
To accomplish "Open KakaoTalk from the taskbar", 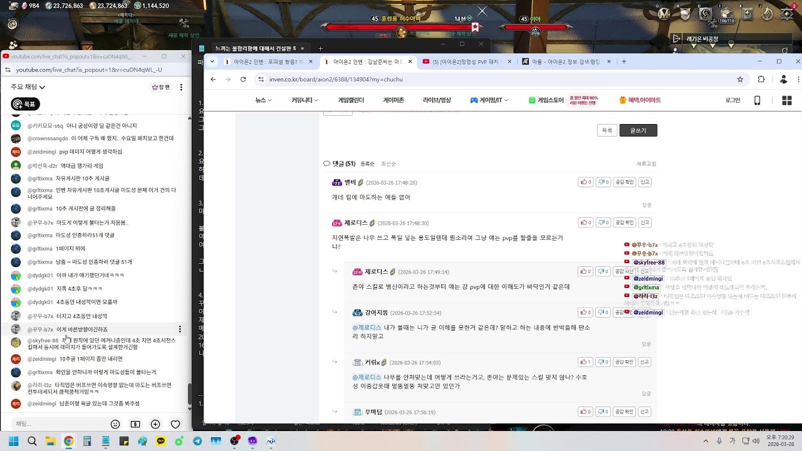I will click(x=161, y=441).
